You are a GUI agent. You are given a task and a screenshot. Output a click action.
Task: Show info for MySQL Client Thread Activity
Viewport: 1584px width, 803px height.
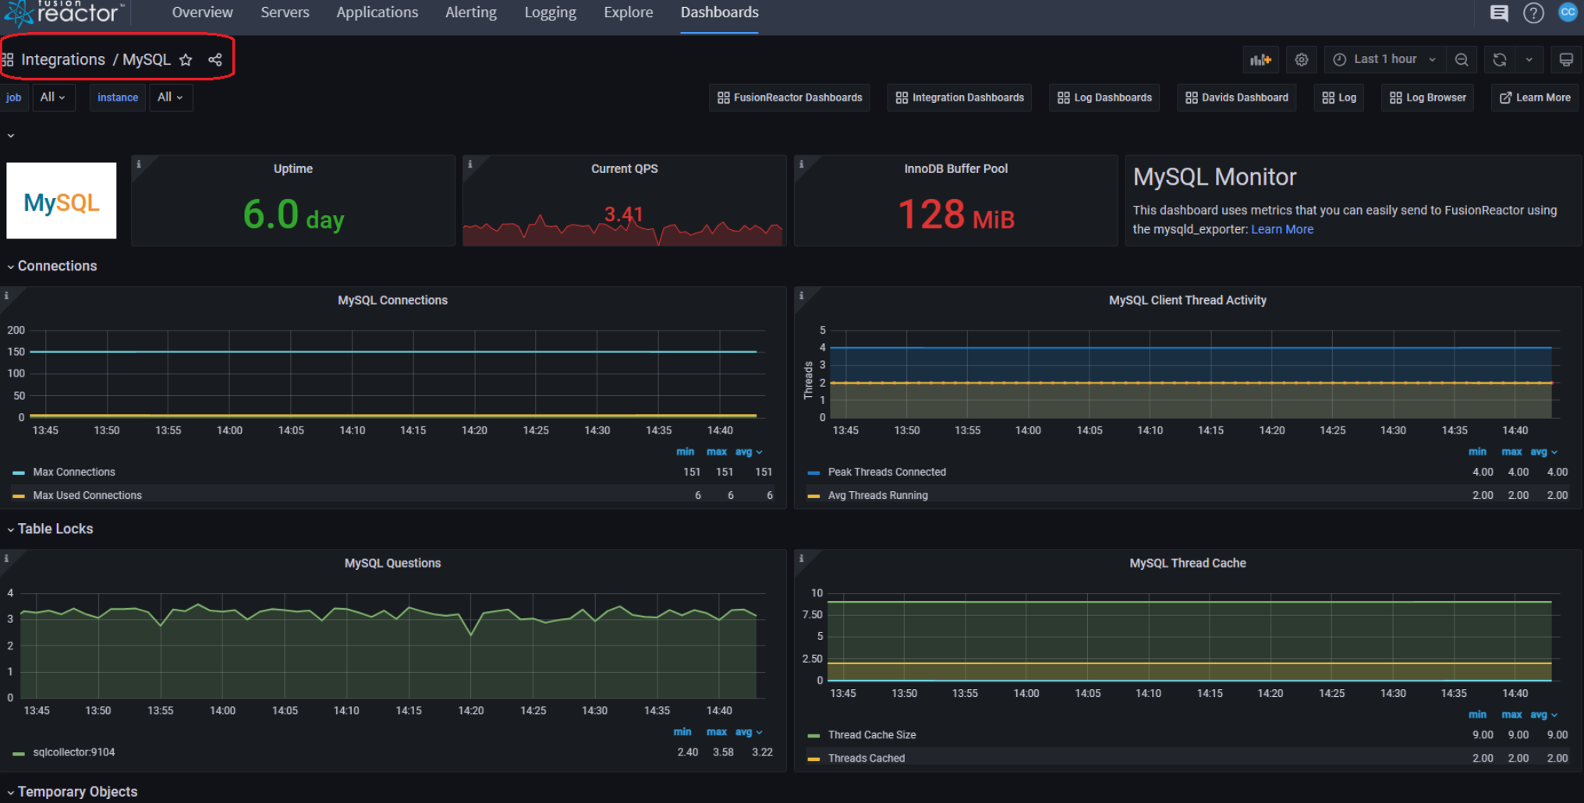click(x=801, y=295)
